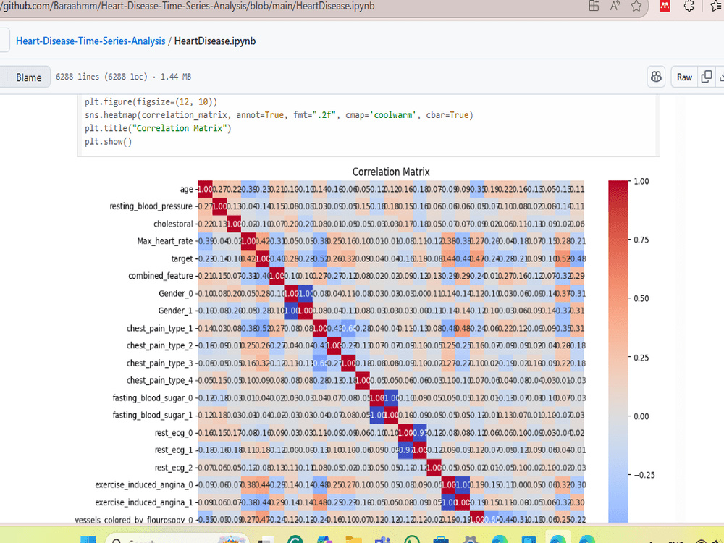Click the chest_pain_type_3 row label

coord(160,363)
